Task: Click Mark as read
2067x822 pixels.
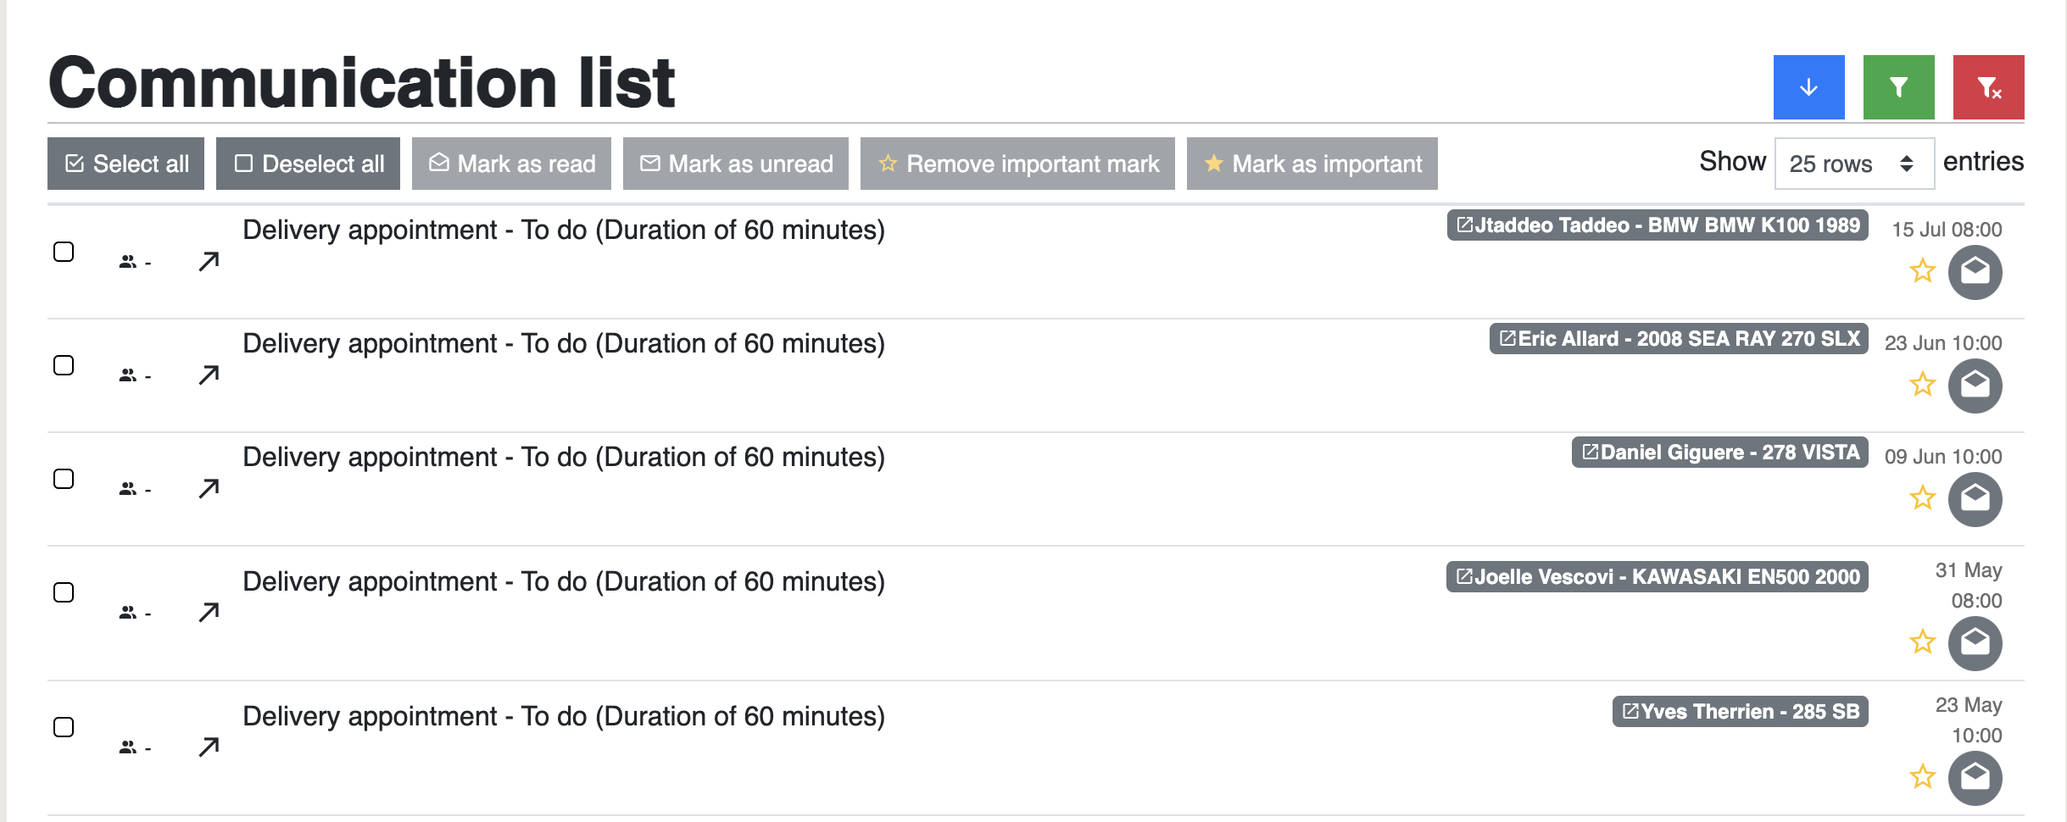Action: 511,164
